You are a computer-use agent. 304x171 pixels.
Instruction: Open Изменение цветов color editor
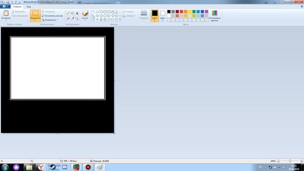coord(215,16)
